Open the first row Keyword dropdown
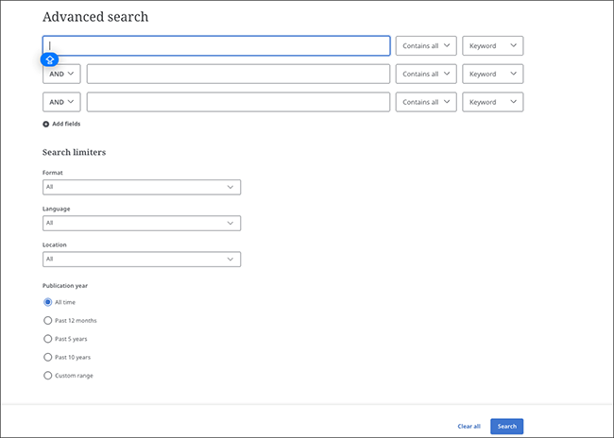 [492, 46]
